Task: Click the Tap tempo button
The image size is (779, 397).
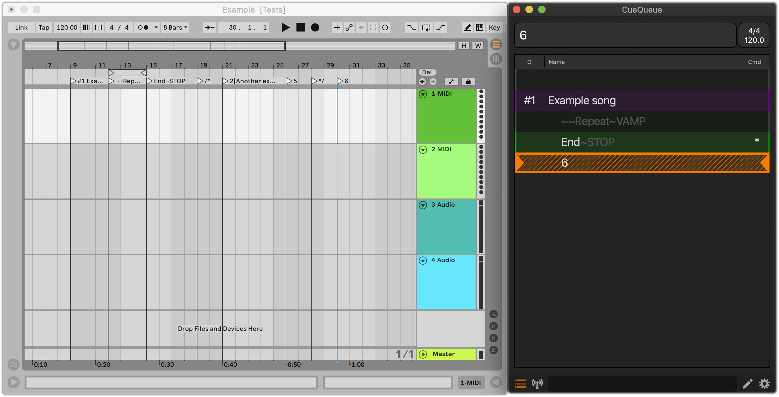Action: [44, 27]
